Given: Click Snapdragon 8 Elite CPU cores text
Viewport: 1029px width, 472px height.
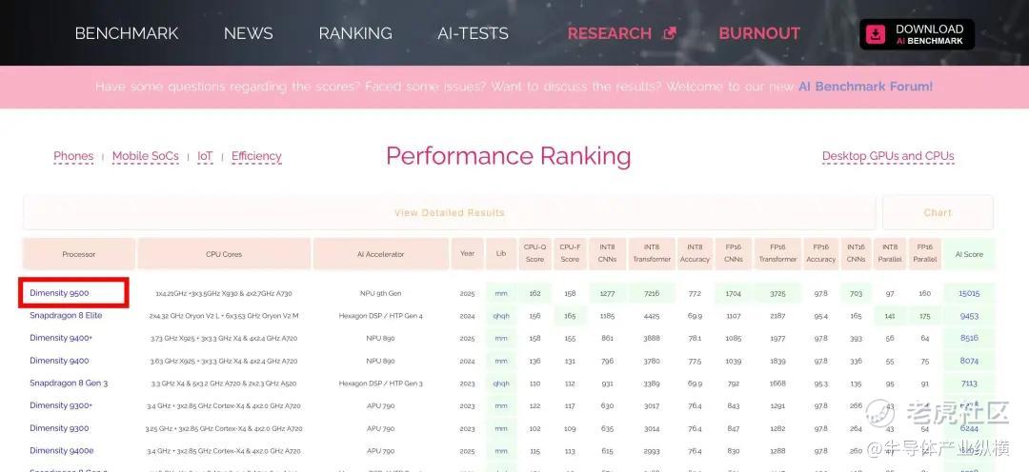Looking at the screenshot, I should 224,316.
